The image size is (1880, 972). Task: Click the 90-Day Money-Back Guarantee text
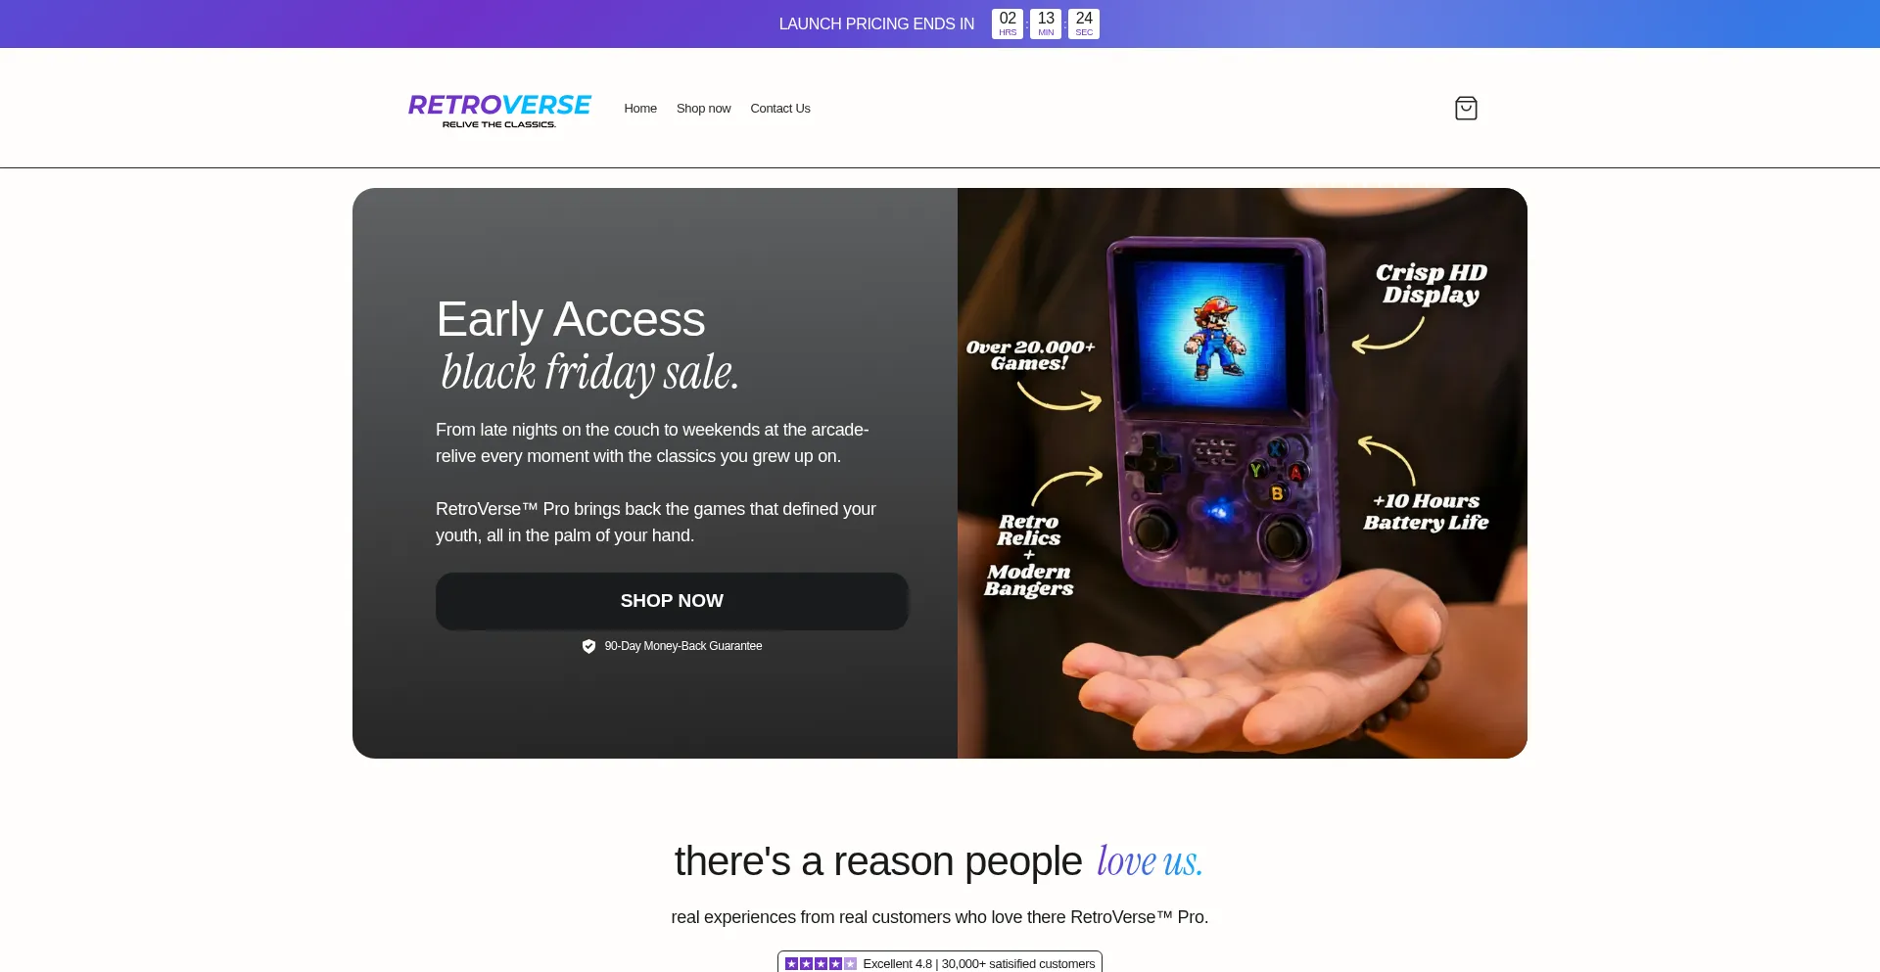(x=683, y=646)
